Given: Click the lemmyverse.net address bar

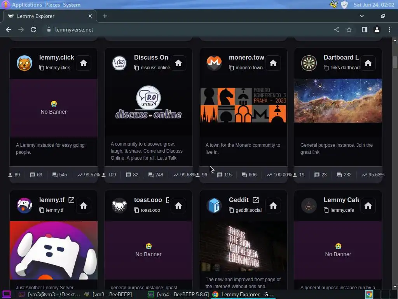Looking at the screenshot, I should click(x=188, y=30).
